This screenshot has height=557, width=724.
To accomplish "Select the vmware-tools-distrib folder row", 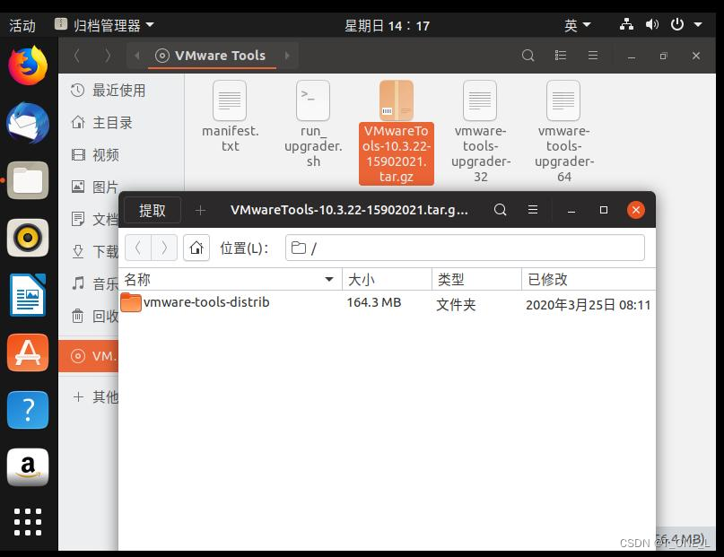I will [387, 303].
